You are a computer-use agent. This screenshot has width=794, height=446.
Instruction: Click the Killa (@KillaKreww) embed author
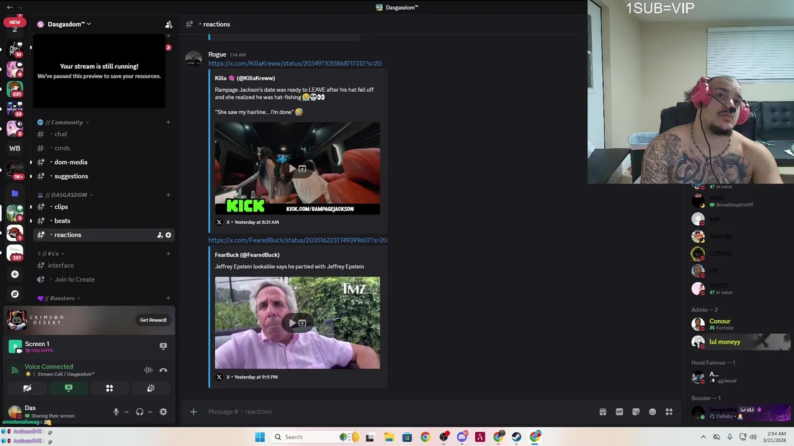[x=244, y=78]
